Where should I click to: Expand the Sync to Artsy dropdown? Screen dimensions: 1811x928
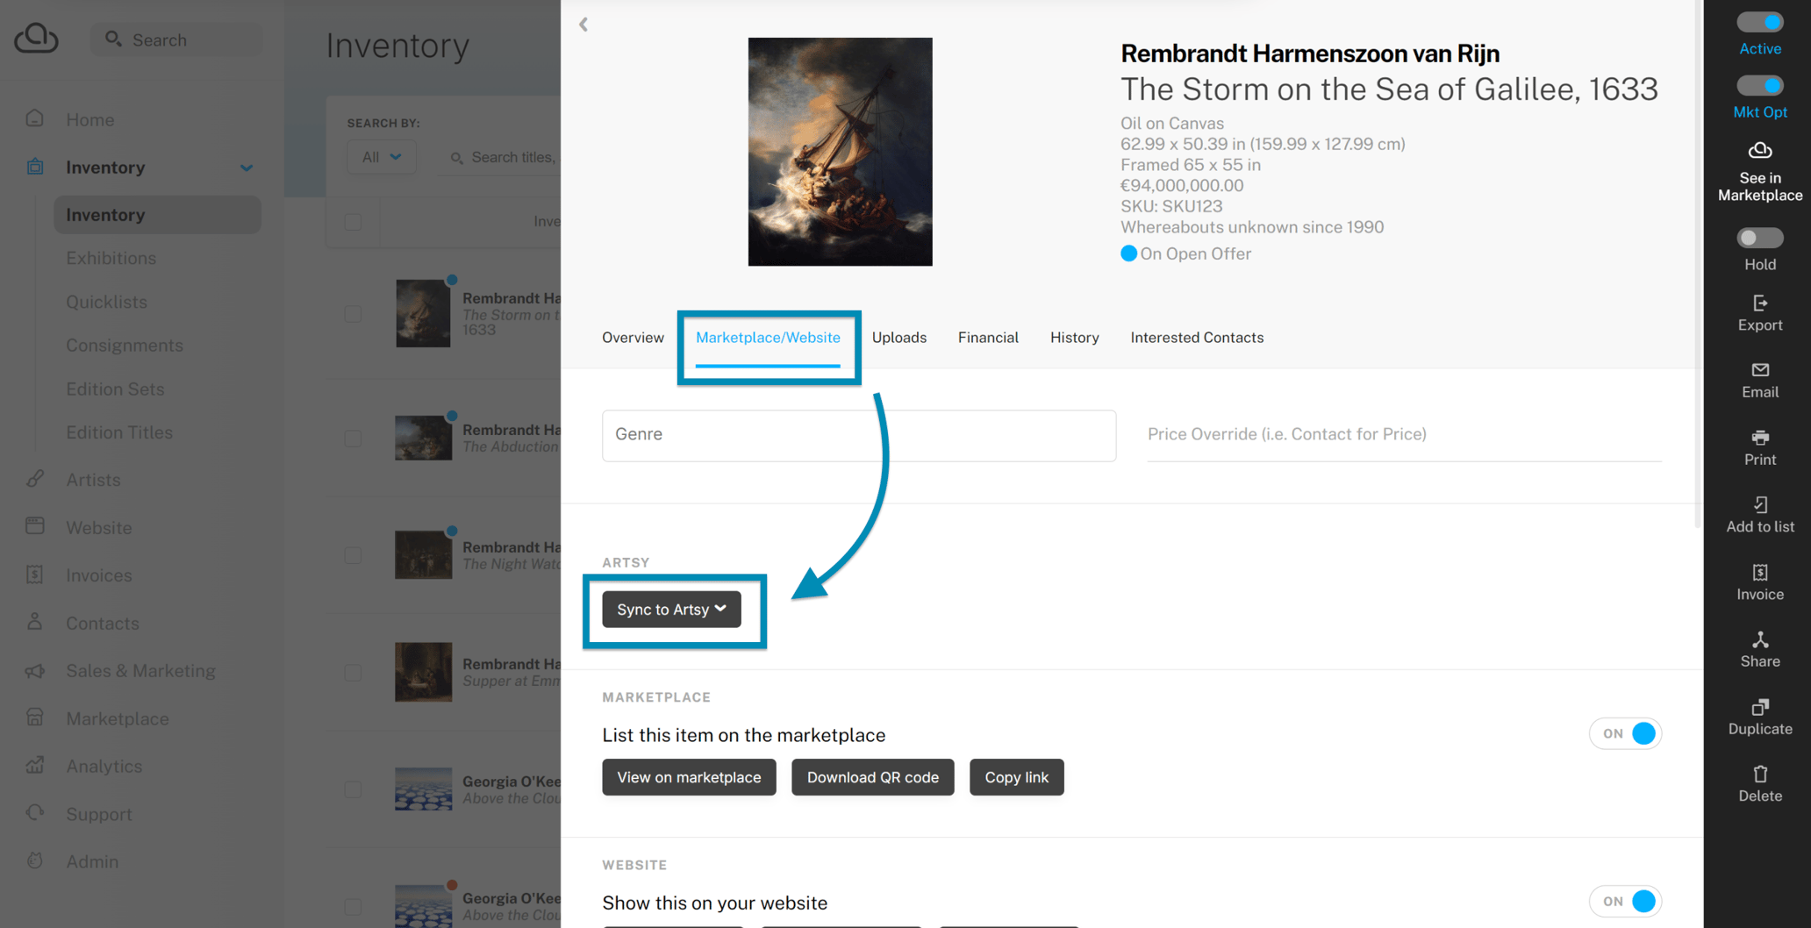click(671, 609)
